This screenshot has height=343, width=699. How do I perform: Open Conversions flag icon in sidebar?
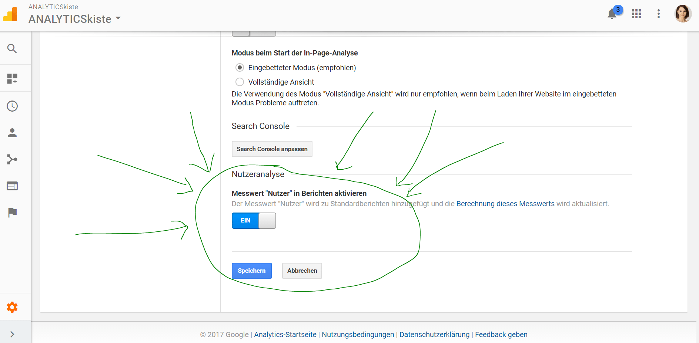[12, 213]
